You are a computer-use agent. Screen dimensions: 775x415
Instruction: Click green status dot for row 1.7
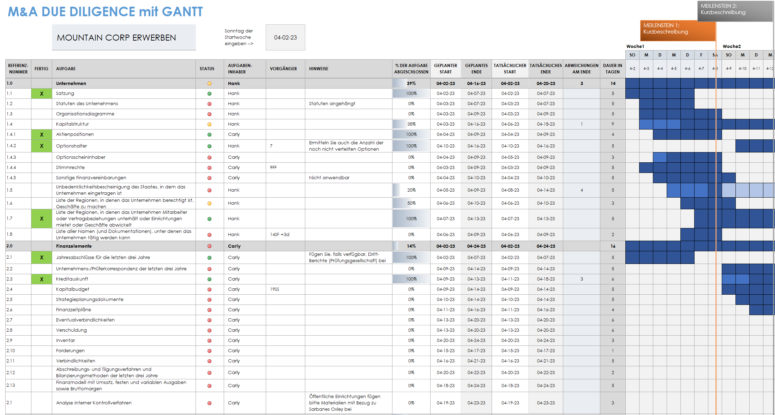209,219
